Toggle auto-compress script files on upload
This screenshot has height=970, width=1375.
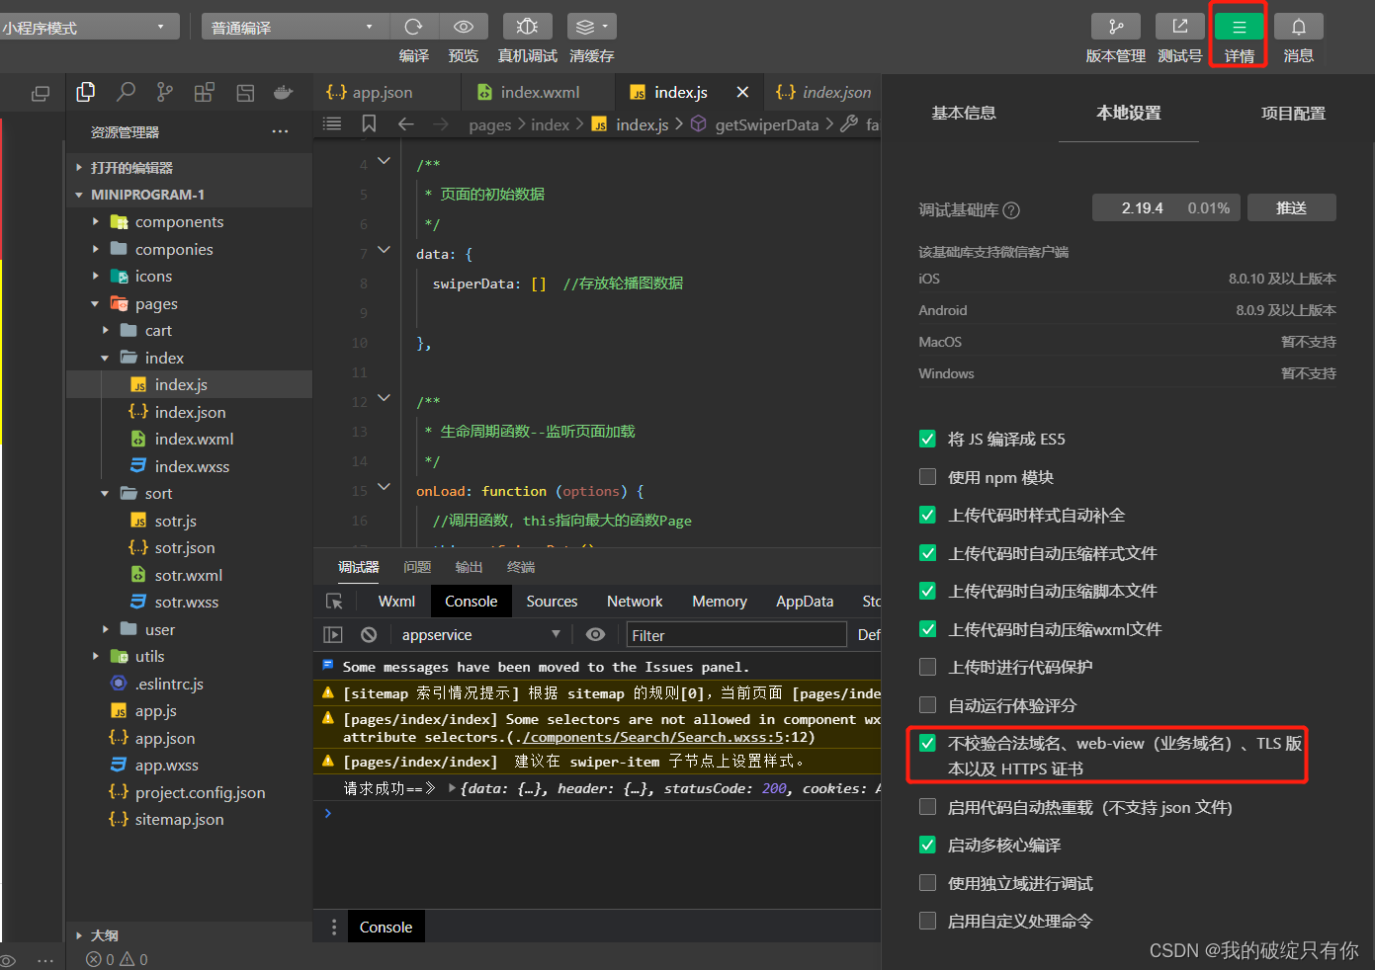[x=927, y=591]
